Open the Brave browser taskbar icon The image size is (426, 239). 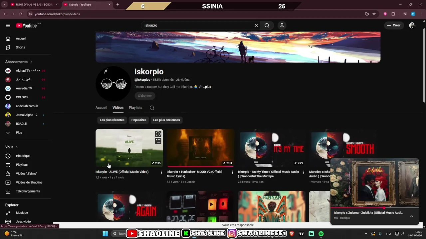pos(292,234)
